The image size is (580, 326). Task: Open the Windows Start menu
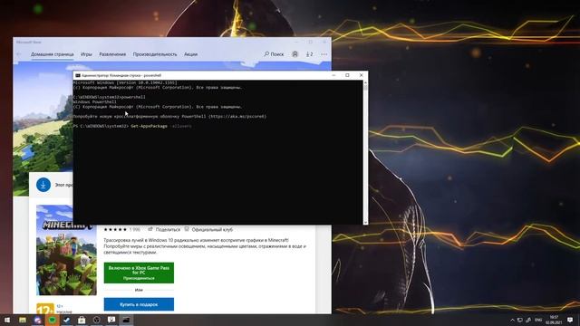tap(7, 320)
